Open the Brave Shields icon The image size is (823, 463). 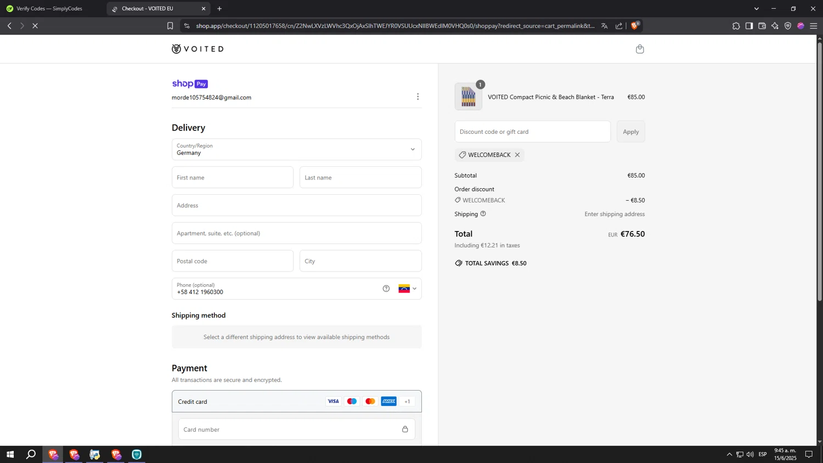click(635, 25)
